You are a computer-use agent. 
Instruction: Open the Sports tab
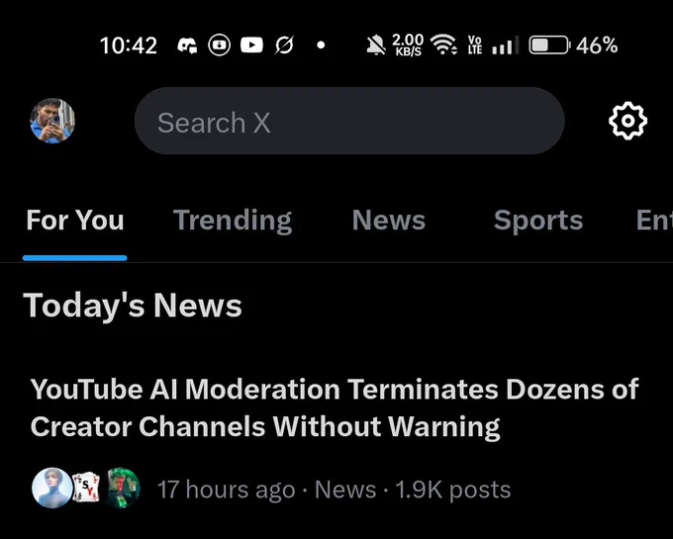(538, 220)
